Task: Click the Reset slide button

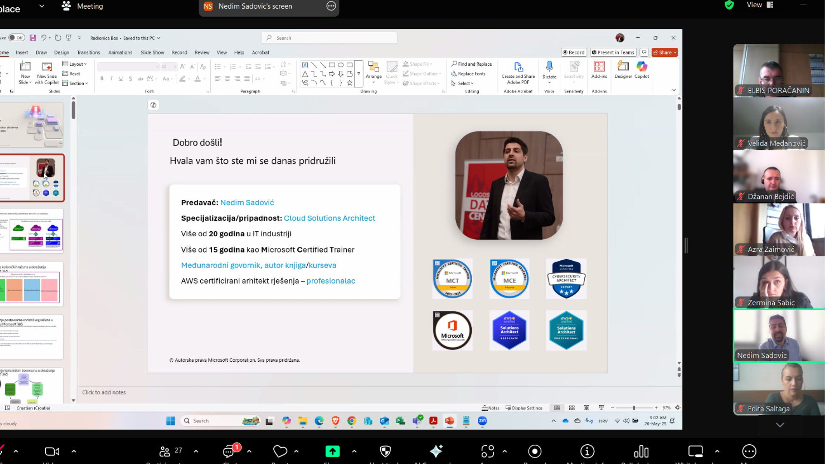Action: tap(71, 73)
